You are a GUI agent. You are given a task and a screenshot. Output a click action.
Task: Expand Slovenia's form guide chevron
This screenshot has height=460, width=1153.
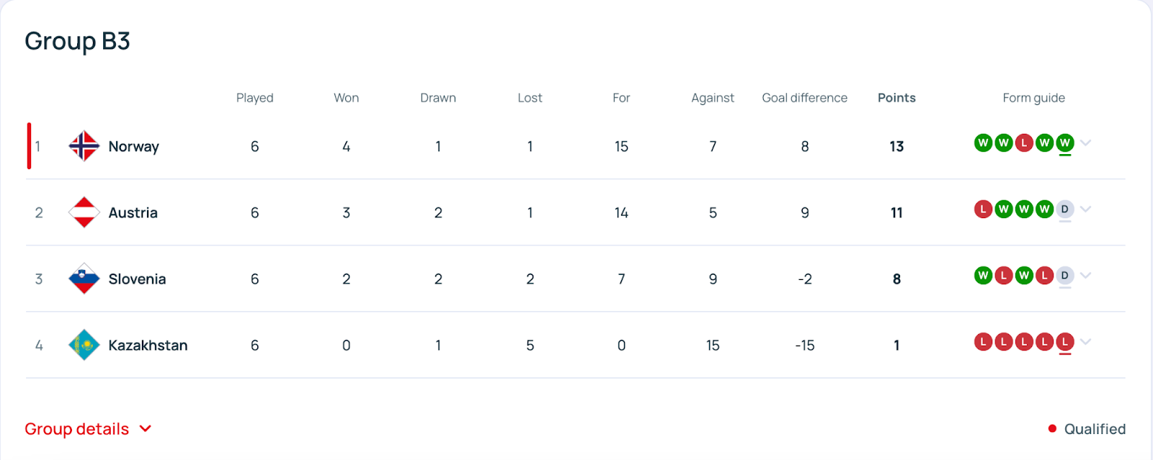click(1086, 275)
